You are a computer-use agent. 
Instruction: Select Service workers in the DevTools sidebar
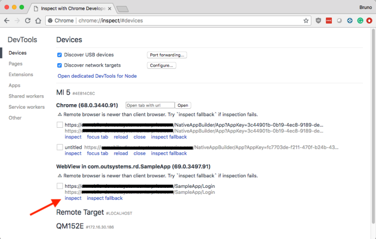coord(27,107)
